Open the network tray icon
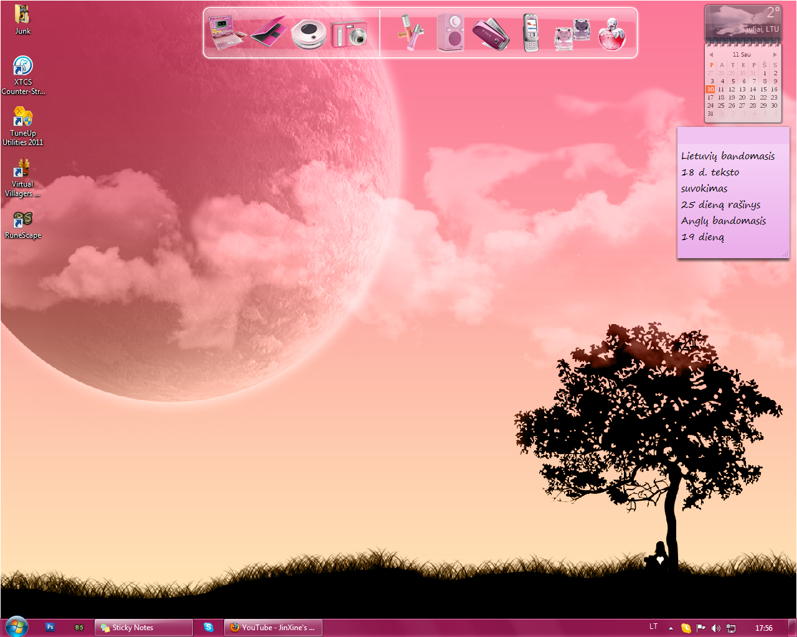Screen dimensions: 797x637 point(731,628)
